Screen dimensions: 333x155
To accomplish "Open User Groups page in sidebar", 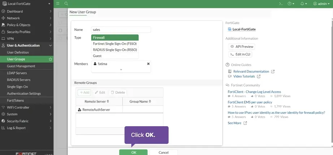I will 27,59.
